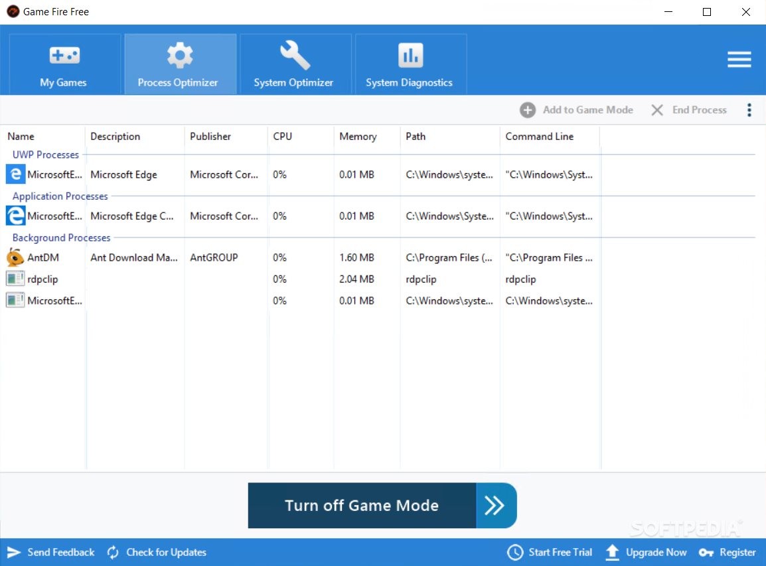The height and width of the screenshot is (566, 766).
Task: Click Add to Game Mode button
Action: pyautogui.click(x=576, y=110)
